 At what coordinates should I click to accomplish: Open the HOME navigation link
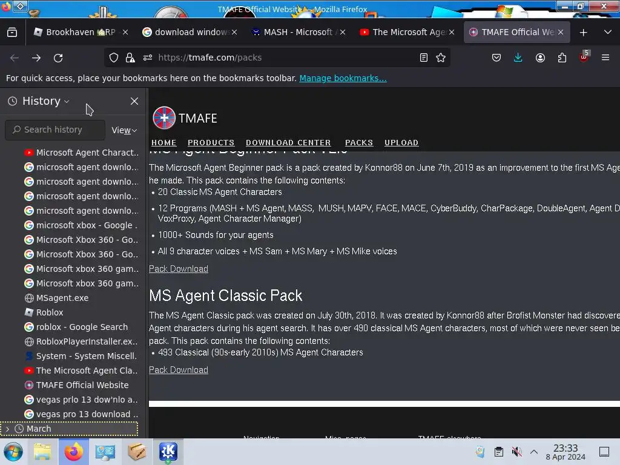pos(163,142)
